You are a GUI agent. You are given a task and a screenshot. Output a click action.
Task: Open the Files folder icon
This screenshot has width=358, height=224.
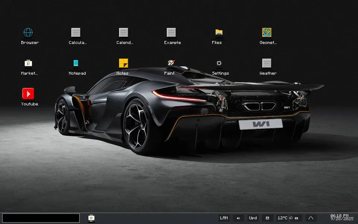[x=219, y=32]
